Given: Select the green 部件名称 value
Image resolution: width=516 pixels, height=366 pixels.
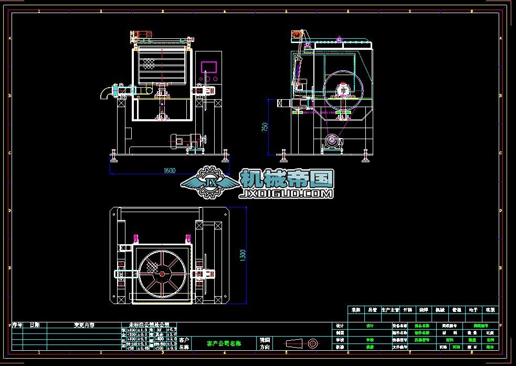Looking at the screenshot, I should (422, 333).
